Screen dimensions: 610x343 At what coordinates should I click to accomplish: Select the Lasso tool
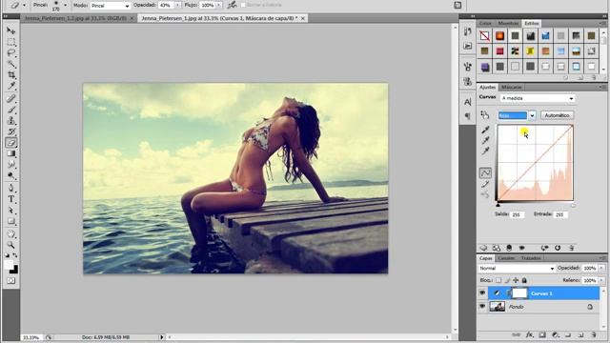point(11,53)
